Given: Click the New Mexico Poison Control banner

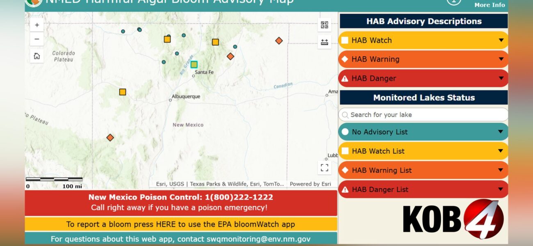Looking at the screenshot, I should 181,203.
